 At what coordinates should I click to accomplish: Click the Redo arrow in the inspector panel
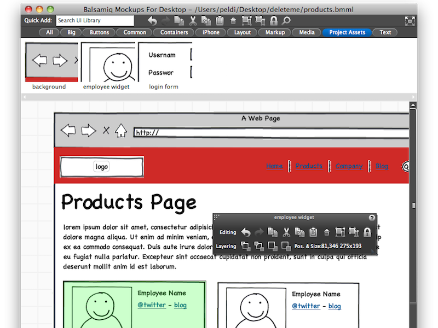[x=258, y=232]
